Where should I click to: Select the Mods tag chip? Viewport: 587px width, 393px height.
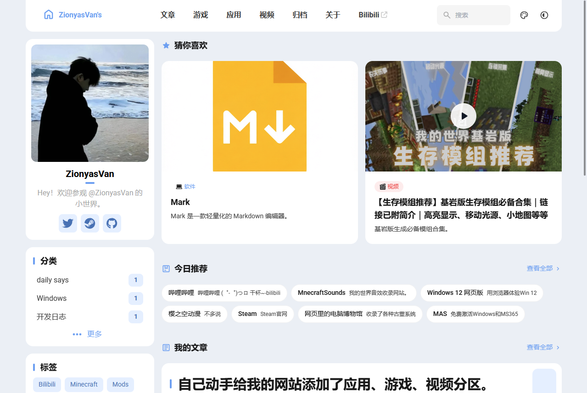pos(120,384)
